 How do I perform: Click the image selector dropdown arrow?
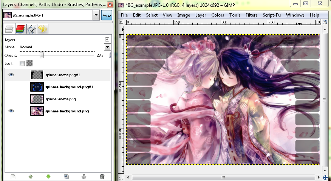pyautogui.click(x=96, y=15)
